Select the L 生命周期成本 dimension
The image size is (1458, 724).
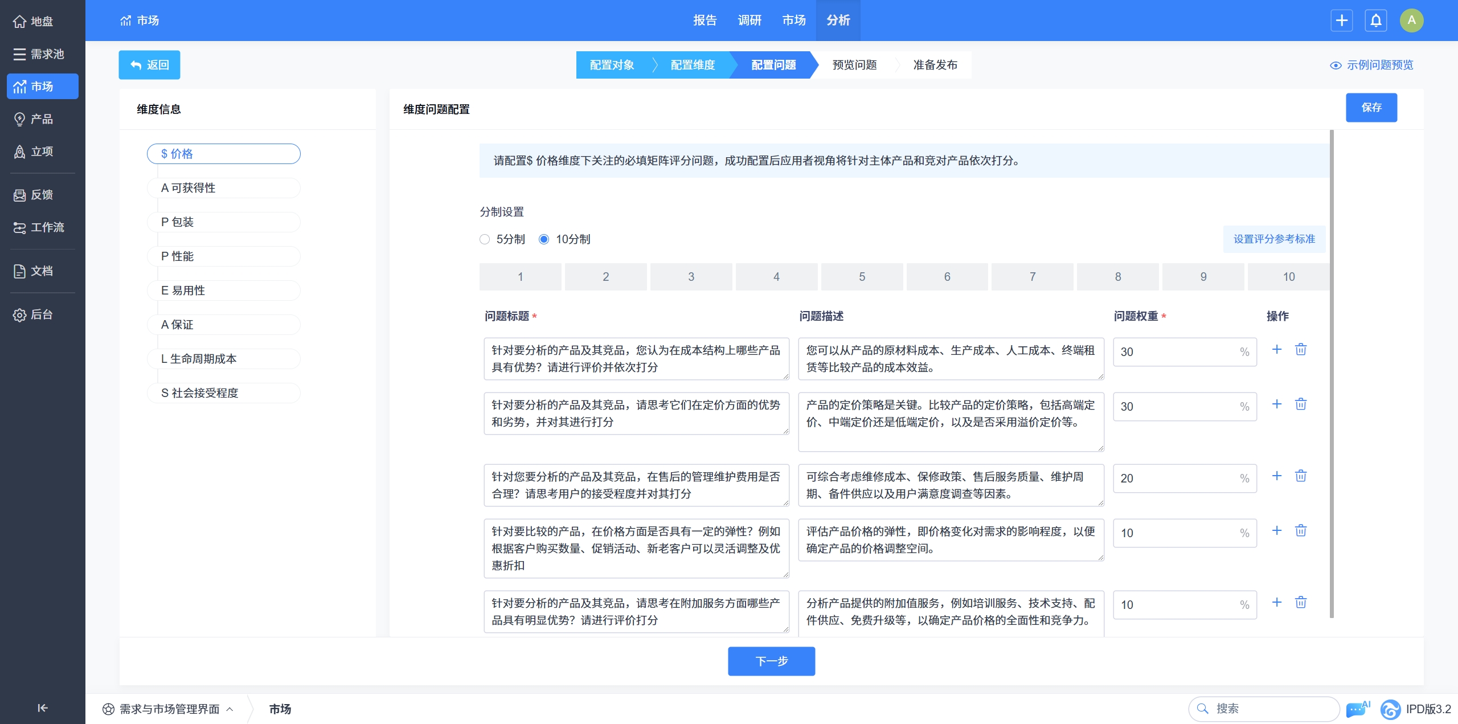pyautogui.click(x=223, y=359)
